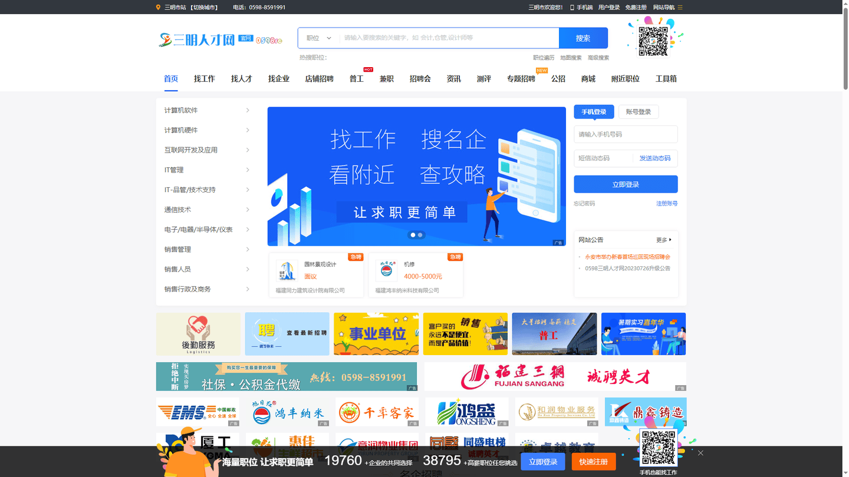Click 立即登录 in the bottom banner

(543, 462)
